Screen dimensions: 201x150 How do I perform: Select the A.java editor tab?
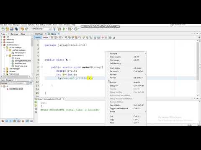coord(53,34)
